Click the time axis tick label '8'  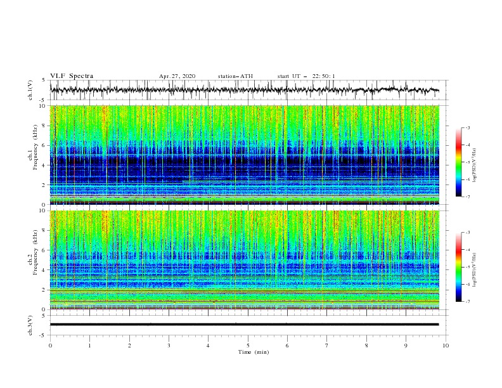coord(366,346)
